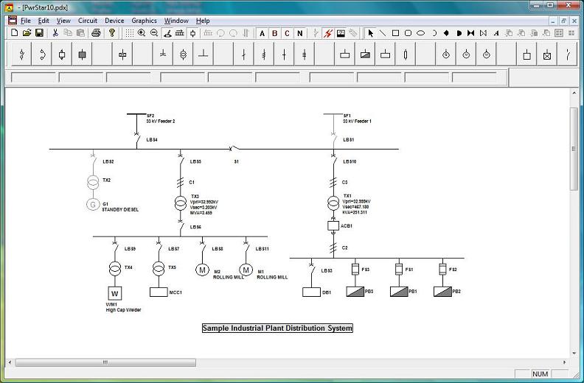Screen dimensions: 584x383
Task: Select the ACB1 breaker box
Action: tap(333, 225)
